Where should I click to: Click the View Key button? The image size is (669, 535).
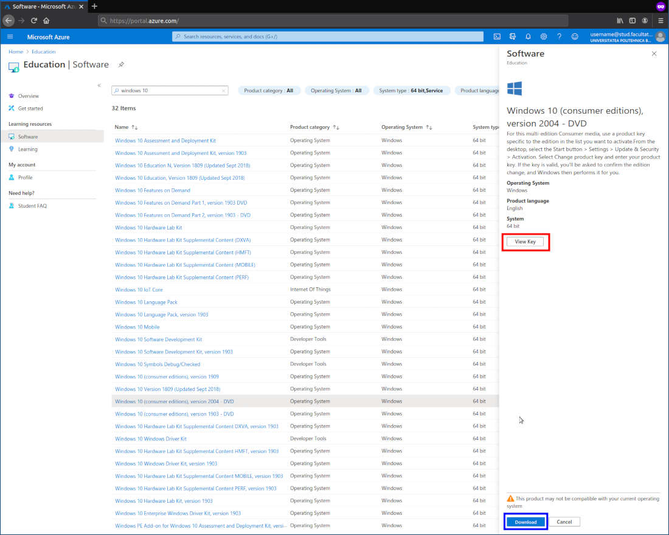coord(525,242)
